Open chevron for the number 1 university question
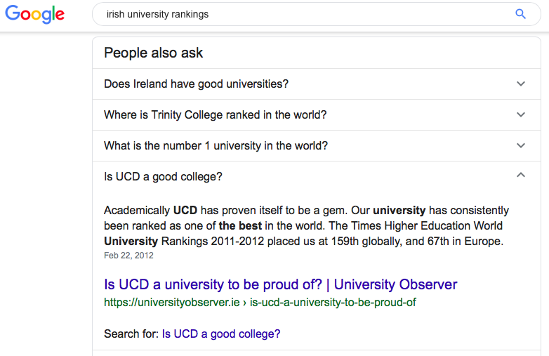Image resolution: width=549 pixels, height=356 pixels. [520, 145]
